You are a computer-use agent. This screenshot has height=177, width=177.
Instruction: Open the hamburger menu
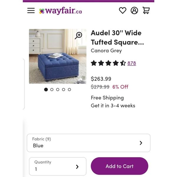[31, 11]
